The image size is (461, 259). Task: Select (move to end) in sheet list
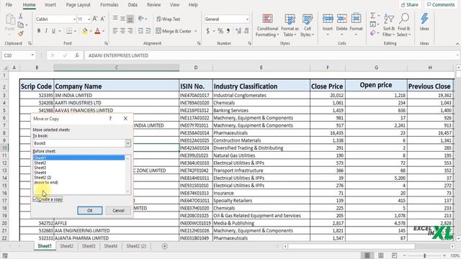tap(46, 182)
